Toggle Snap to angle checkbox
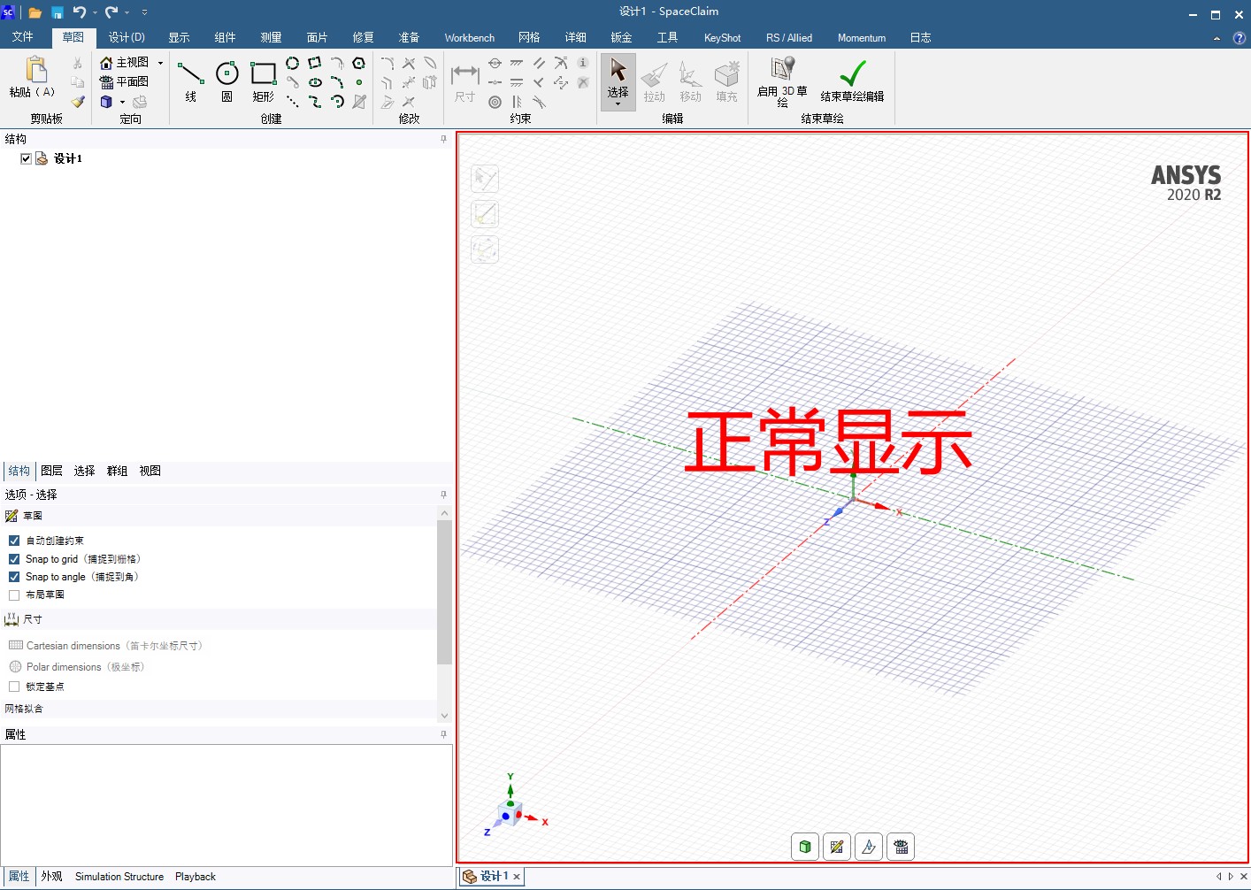 [14, 577]
